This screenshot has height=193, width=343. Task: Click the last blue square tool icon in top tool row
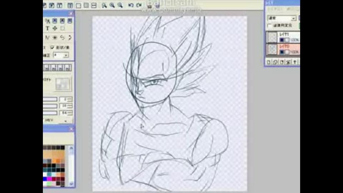(x=70, y=21)
